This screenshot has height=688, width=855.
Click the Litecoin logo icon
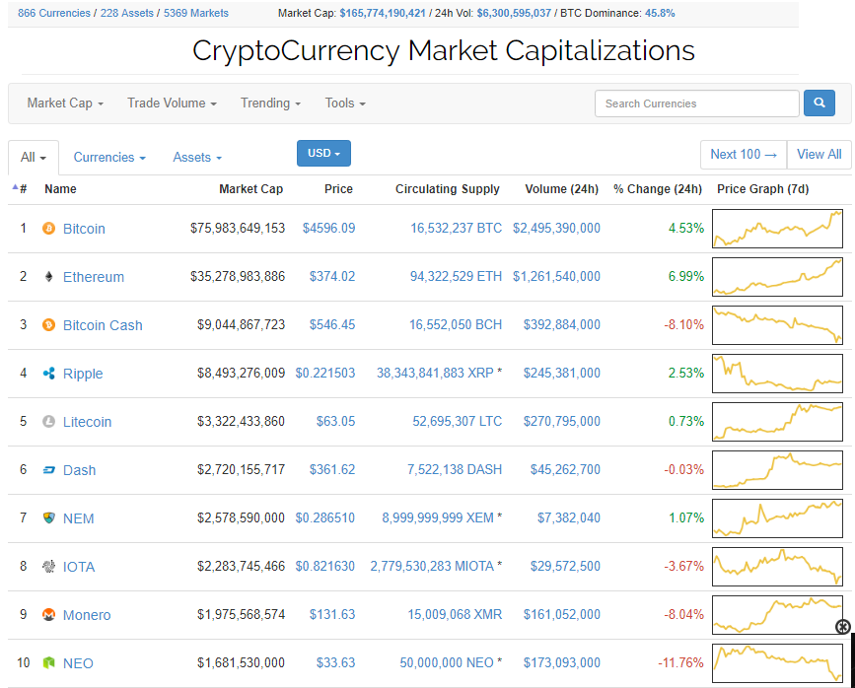click(x=48, y=422)
